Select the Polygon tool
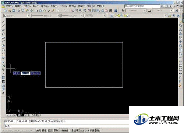 click(3, 34)
